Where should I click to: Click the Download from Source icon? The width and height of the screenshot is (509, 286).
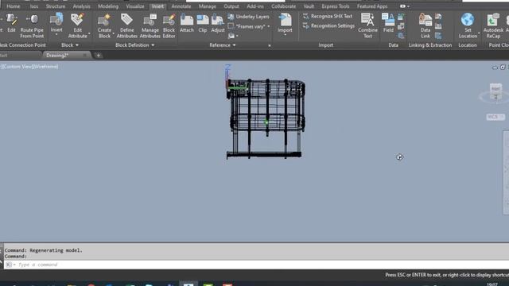(438, 17)
